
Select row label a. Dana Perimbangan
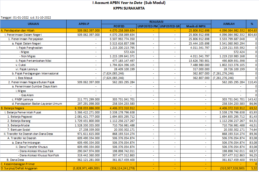26,143
